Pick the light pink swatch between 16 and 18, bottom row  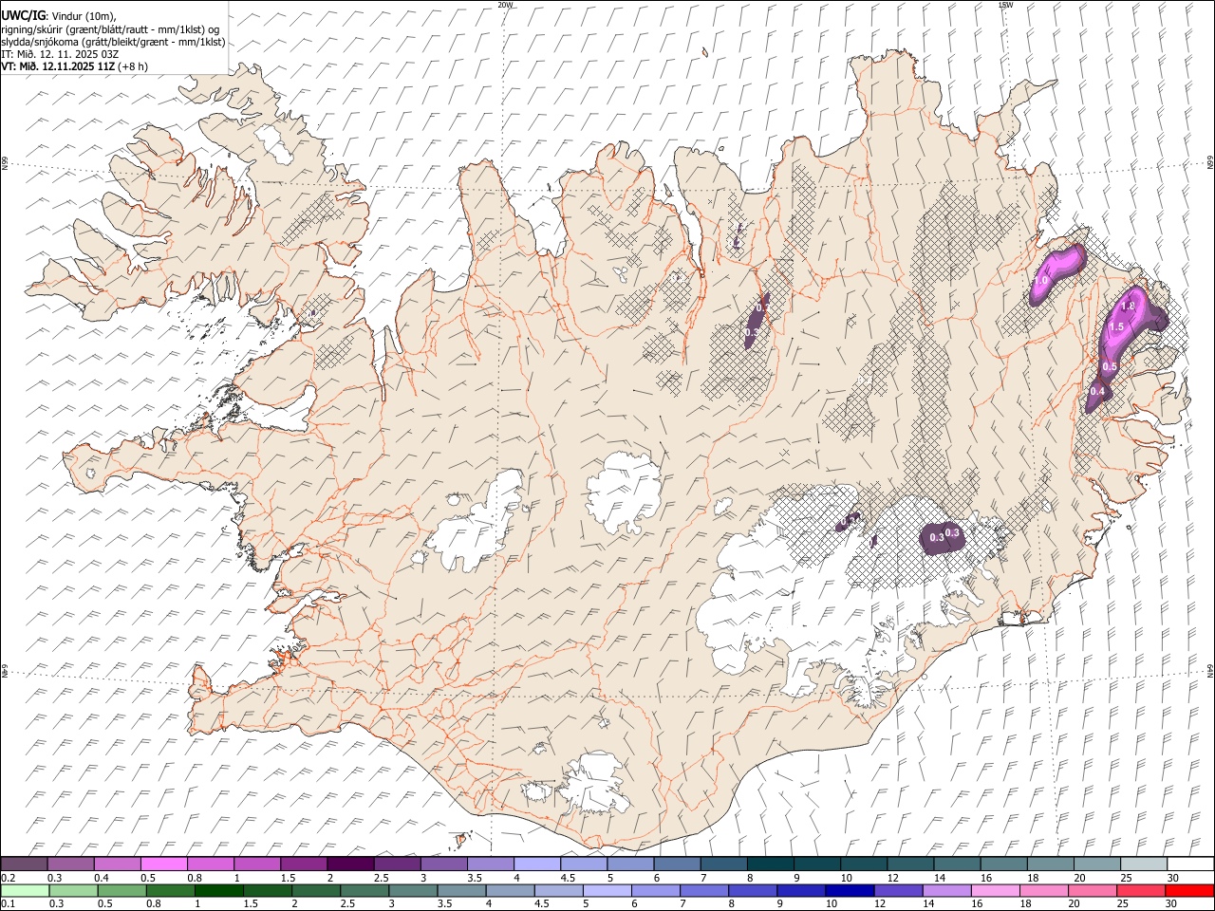click(x=995, y=890)
